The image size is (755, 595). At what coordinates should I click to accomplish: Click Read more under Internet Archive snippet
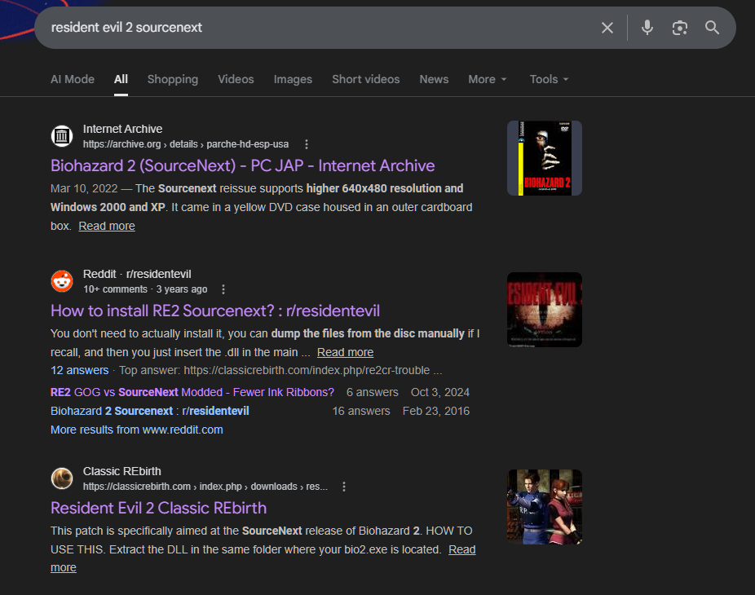coord(107,227)
